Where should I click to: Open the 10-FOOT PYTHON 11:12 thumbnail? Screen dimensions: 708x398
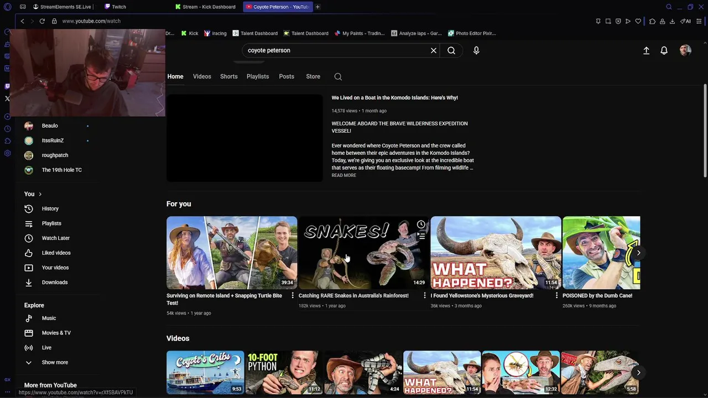284,373
